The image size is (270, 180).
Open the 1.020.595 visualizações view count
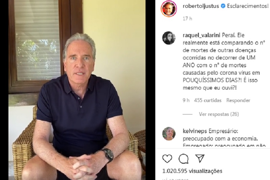point(192,171)
